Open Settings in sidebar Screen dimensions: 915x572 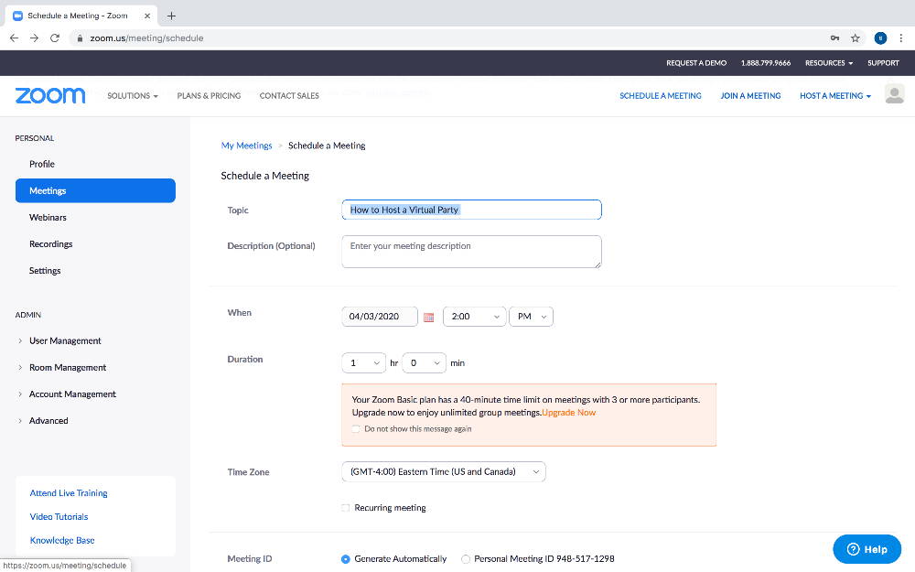[x=45, y=271]
